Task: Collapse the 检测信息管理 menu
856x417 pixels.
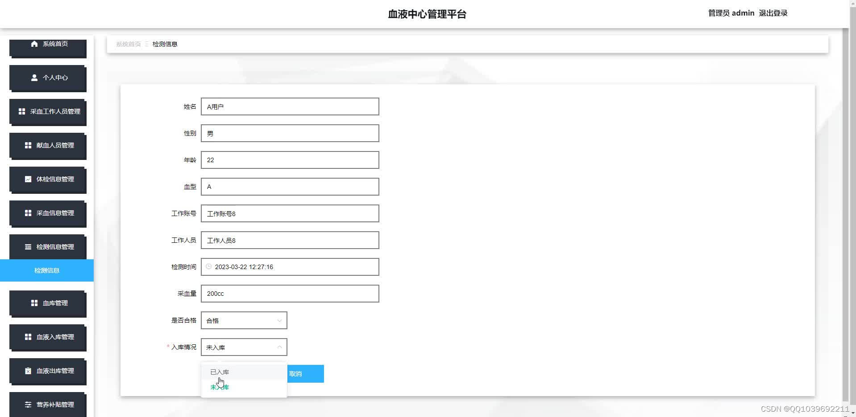Action: 48,247
